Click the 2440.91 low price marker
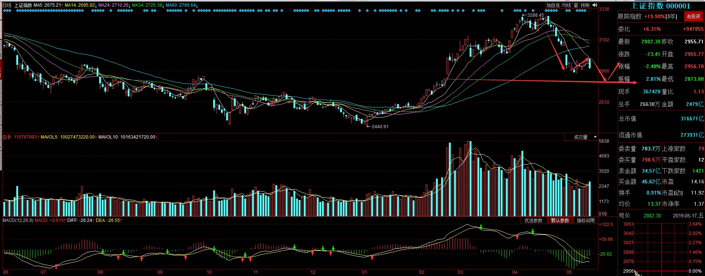The width and height of the screenshot is (705, 276). [x=380, y=127]
